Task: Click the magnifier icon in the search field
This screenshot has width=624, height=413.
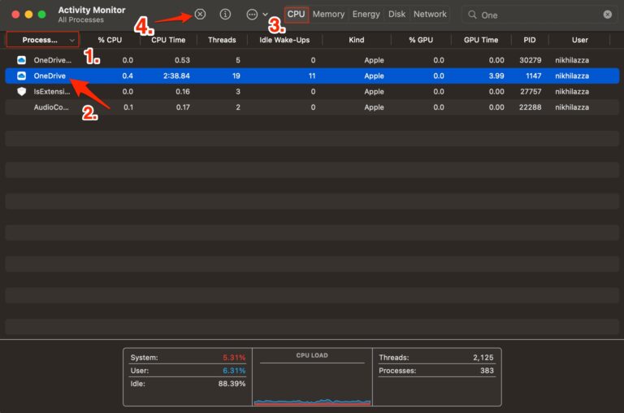Action: 471,15
